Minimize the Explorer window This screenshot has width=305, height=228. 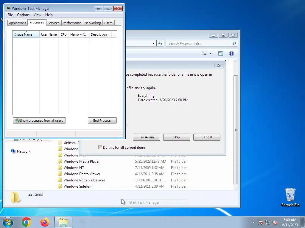[213, 35]
